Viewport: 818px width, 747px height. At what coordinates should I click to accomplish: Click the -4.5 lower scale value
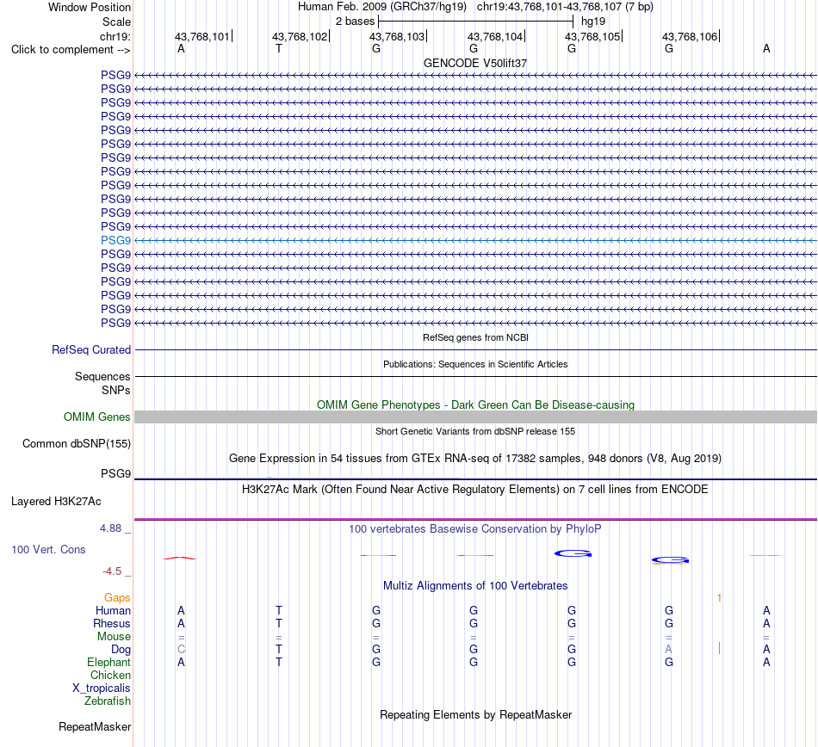pyautogui.click(x=112, y=571)
